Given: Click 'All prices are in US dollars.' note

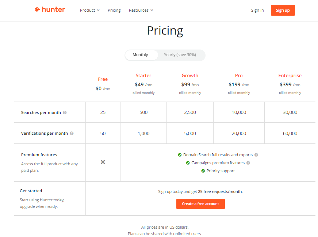Looking at the screenshot, I should 165,227.
